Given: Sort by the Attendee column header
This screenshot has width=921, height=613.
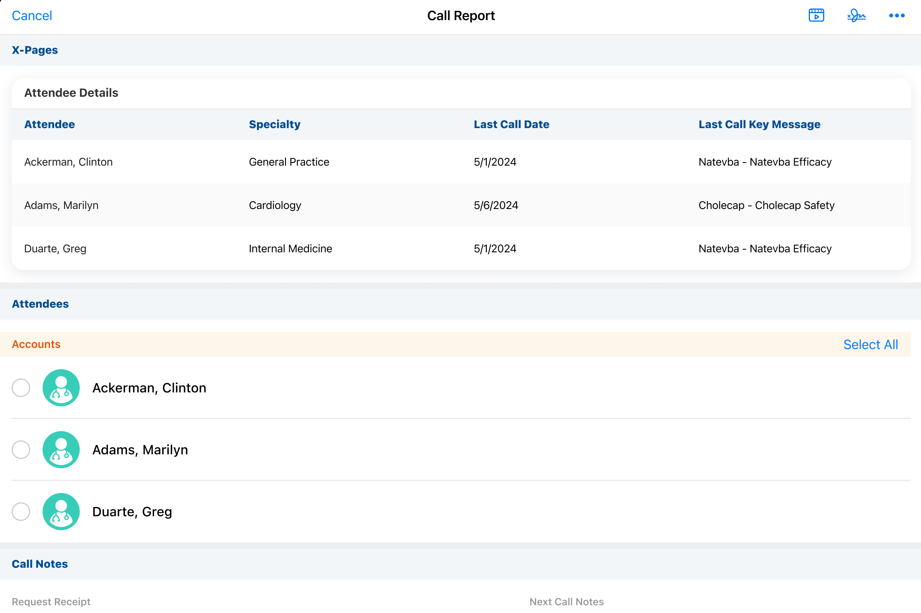Looking at the screenshot, I should pyautogui.click(x=49, y=124).
